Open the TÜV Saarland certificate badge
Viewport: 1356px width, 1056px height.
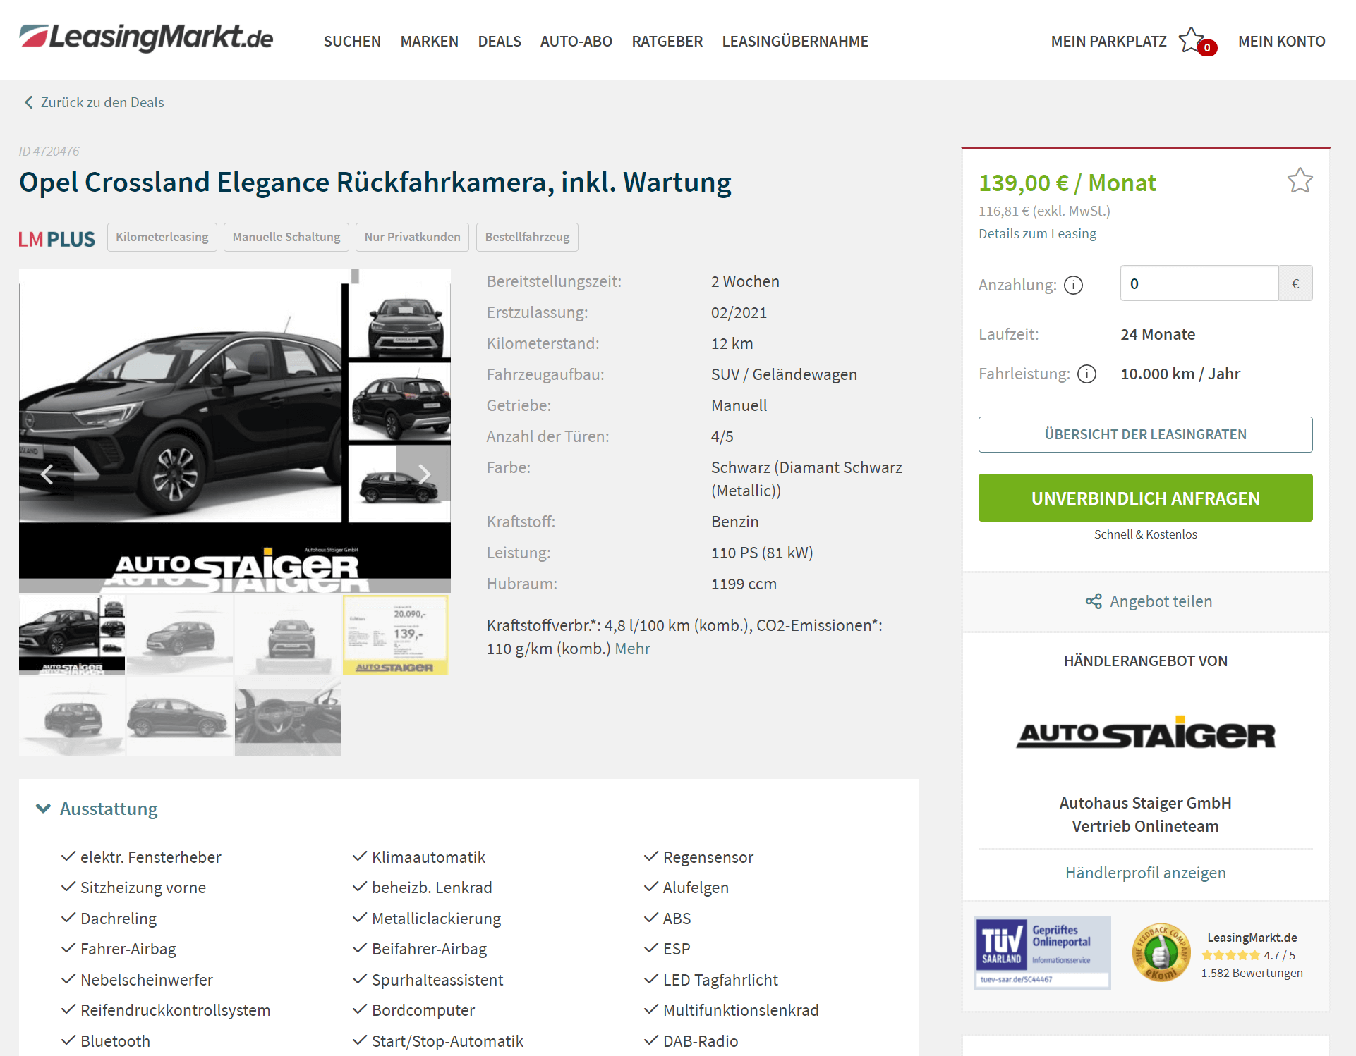[1042, 952]
